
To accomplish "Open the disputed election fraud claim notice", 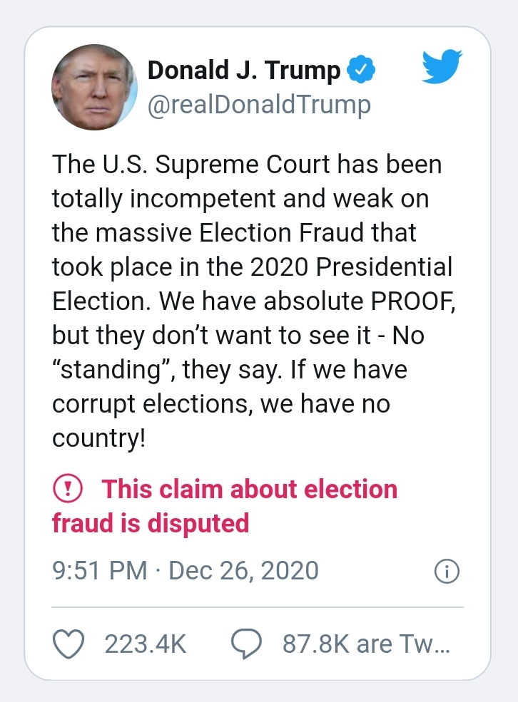I will [x=225, y=506].
